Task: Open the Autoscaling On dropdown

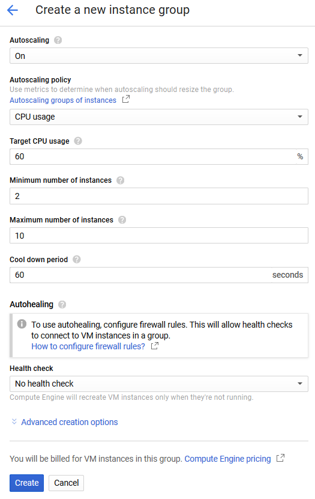Action: point(159,56)
